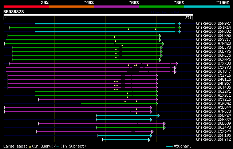Click the UniRef100_B9N9R7 subject label
The image size is (233, 149).
coord(213,23)
